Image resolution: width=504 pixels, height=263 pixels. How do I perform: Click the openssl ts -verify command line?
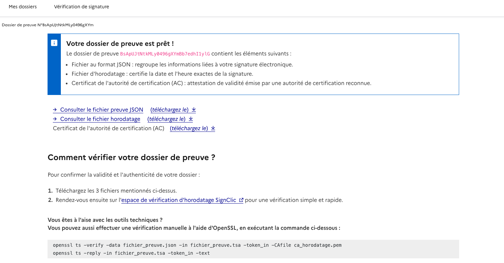point(197,245)
